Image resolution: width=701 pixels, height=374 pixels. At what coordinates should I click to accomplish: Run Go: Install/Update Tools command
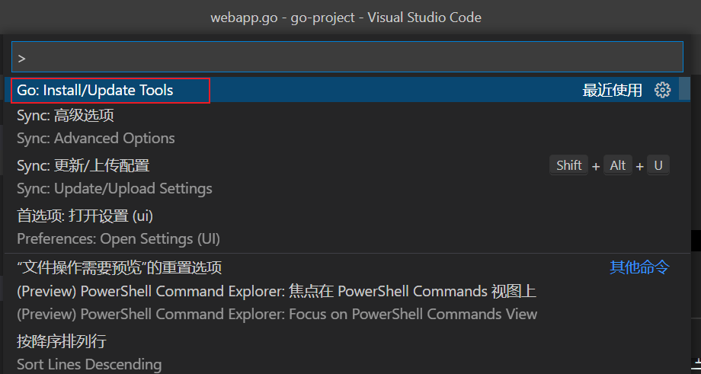347,90
